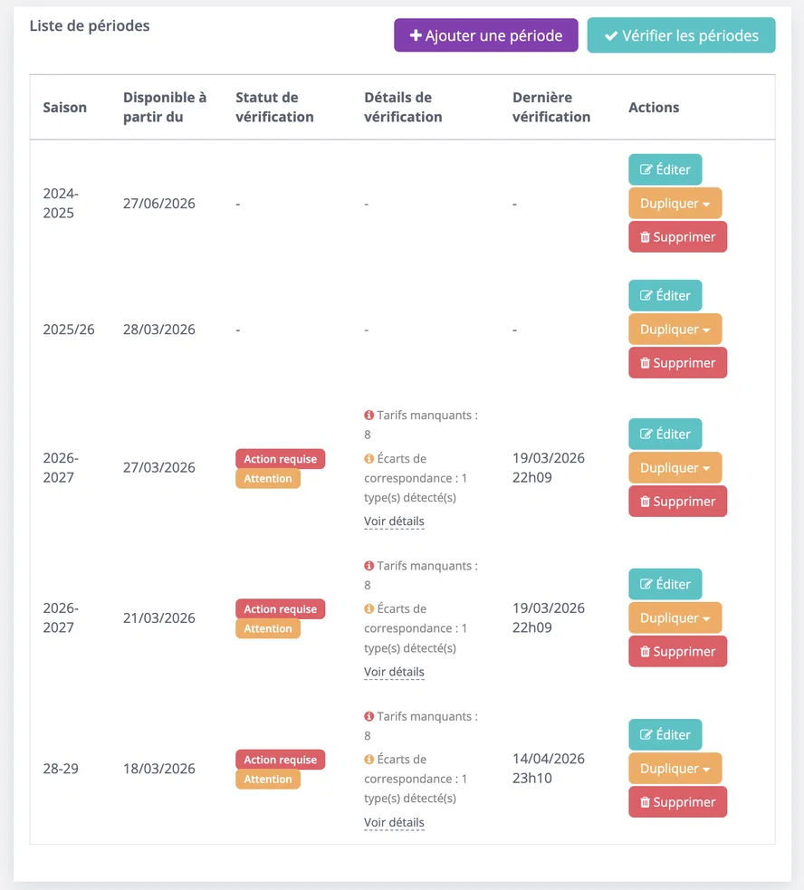
Task: Click red info icon beside 28-29 Tarifs manquants
Action: (x=369, y=716)
